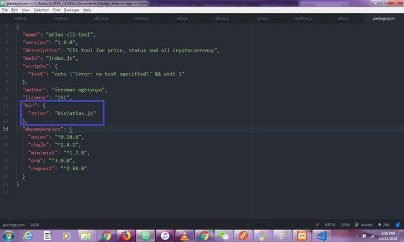Open the Selection menu
This screenshot has height=242, width=404.
pos(41,10)
